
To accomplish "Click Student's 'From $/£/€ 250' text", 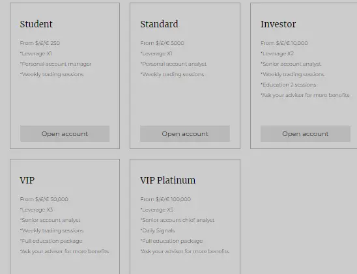I will (40, 43).
